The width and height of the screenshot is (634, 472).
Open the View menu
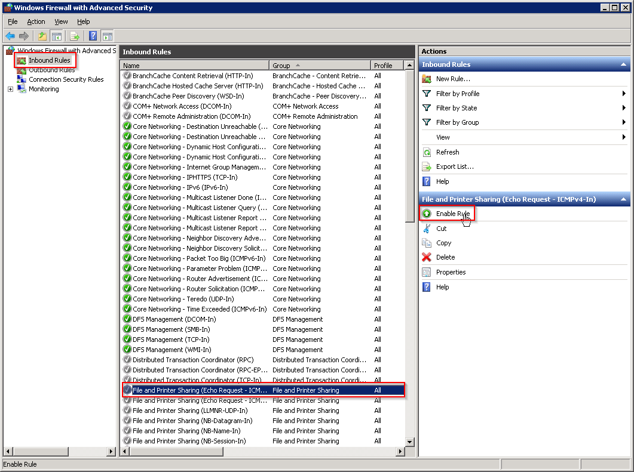tap(61, 22)
